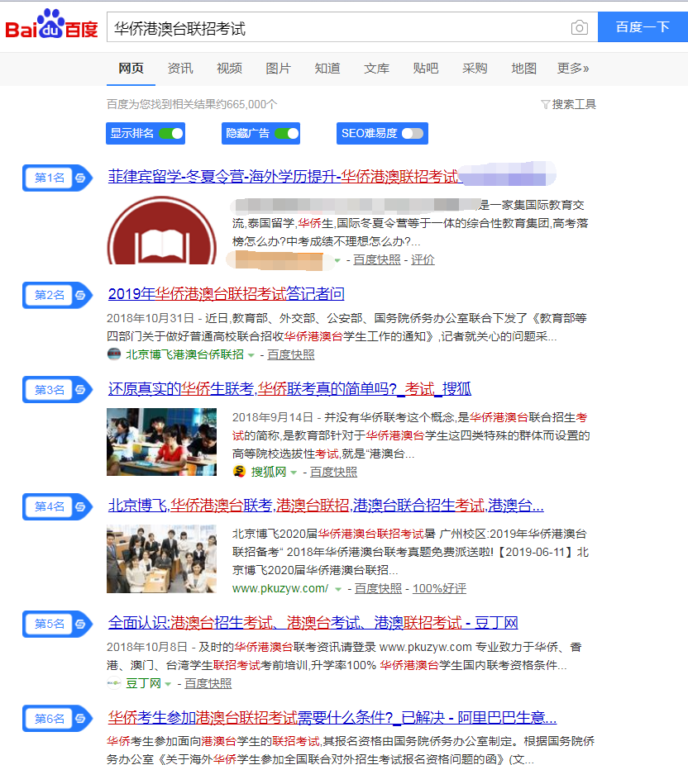Switch to the 文库 tab
Image resolution: width=688 pixels, height=765 pixels.
(376, 69)
